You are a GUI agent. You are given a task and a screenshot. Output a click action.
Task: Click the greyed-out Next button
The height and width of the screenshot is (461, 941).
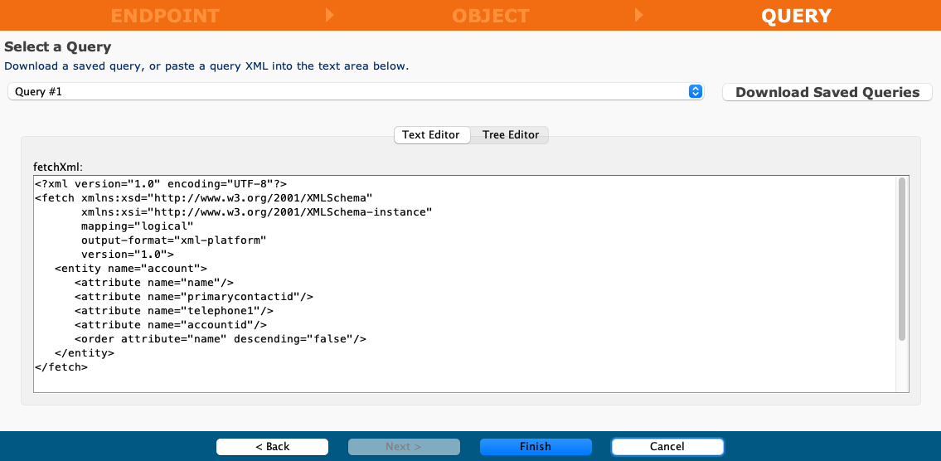404,447
